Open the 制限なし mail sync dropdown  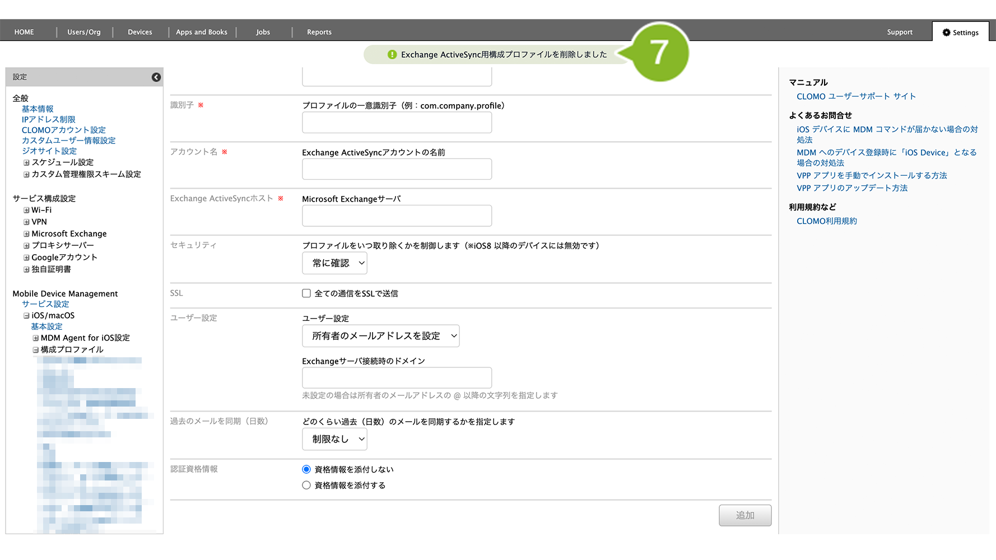tap(334, 440)
